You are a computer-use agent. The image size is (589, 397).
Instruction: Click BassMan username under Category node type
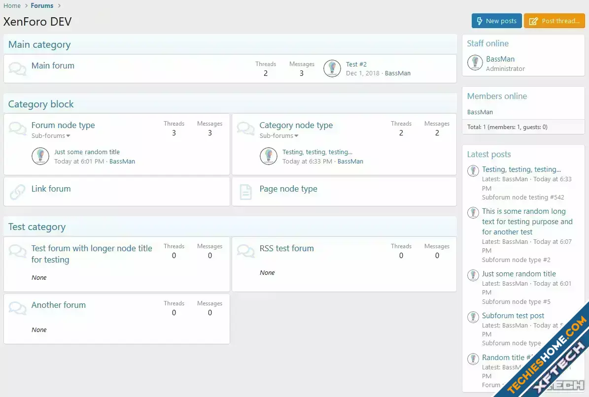click(x=350, y=161)
